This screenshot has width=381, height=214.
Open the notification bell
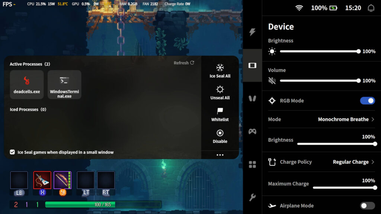pyautogui.click(x=371, y=8)
